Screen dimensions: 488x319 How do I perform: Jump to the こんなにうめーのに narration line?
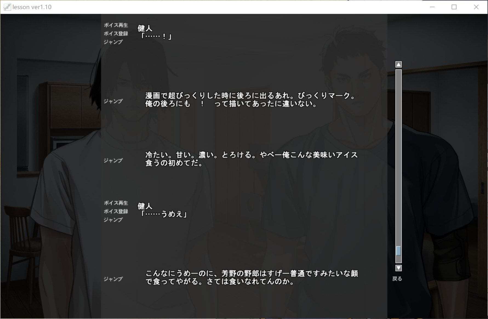click(x=113, y=279)
